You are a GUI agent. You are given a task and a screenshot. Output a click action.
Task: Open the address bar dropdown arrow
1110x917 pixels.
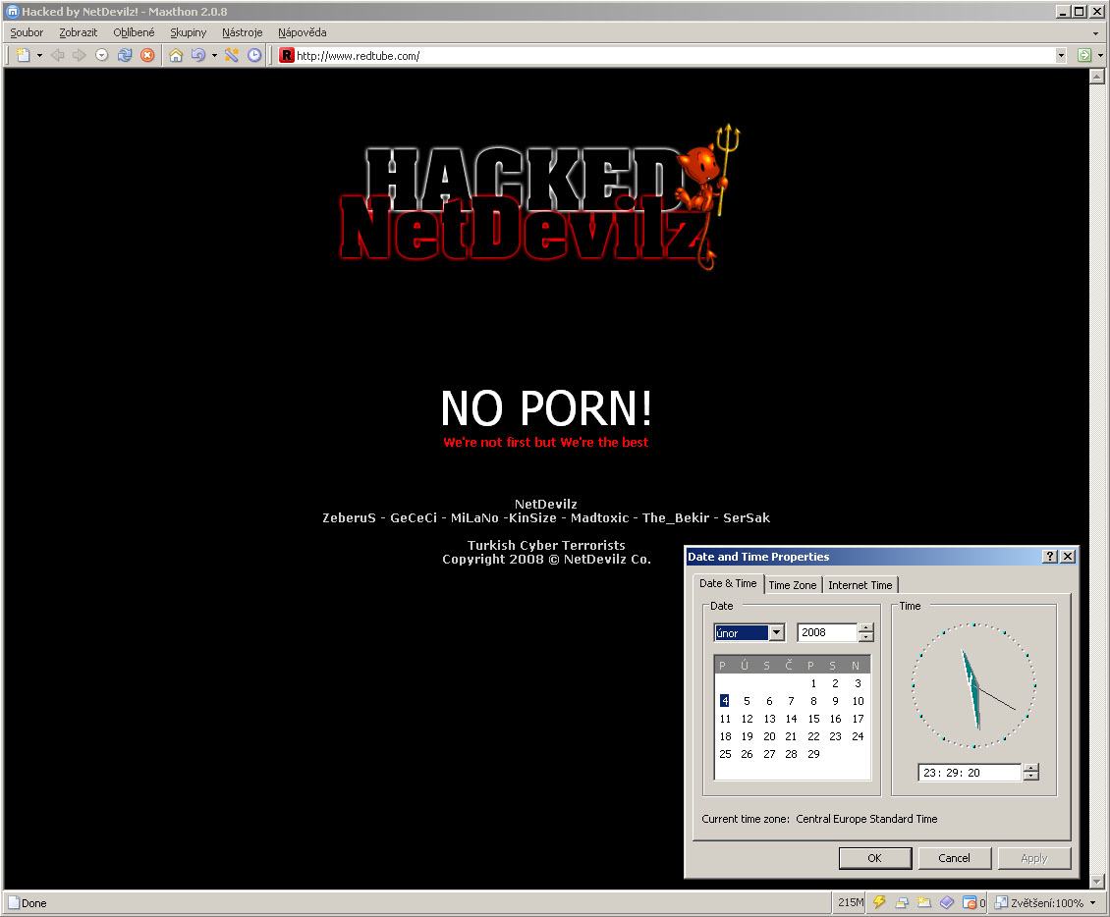click(1060, 56)
